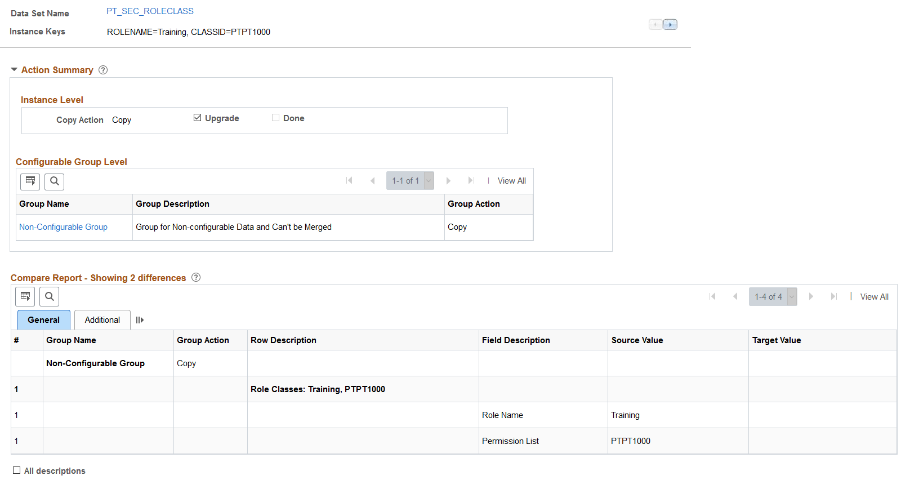Click the search icon in Configurable Group Level
The height and width of the screenshot is (480, 910).
tap(55, 181)
